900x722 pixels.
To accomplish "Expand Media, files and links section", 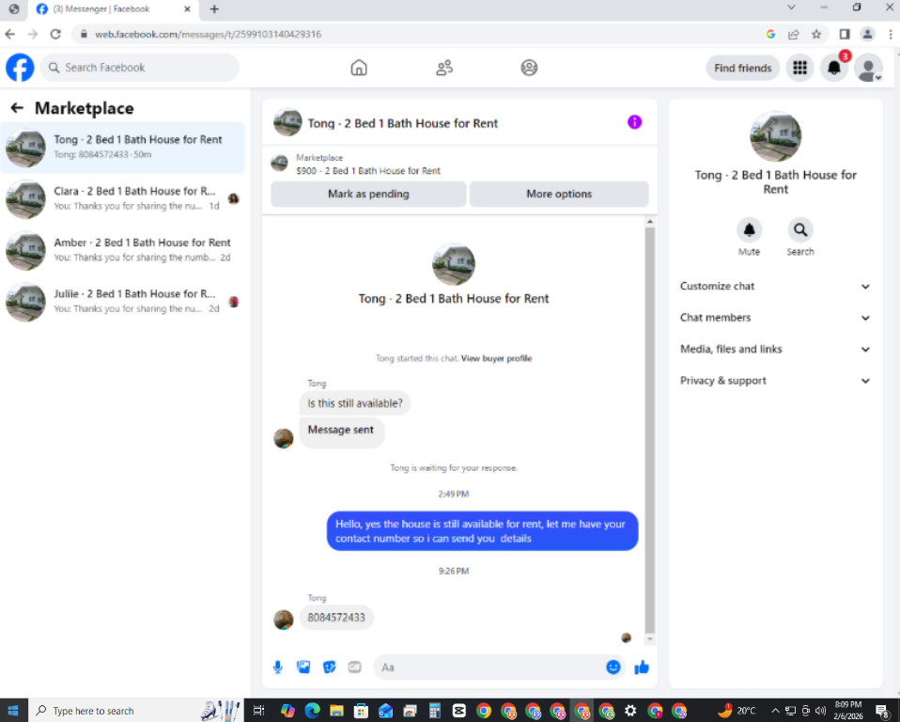I will click(775, 349).
